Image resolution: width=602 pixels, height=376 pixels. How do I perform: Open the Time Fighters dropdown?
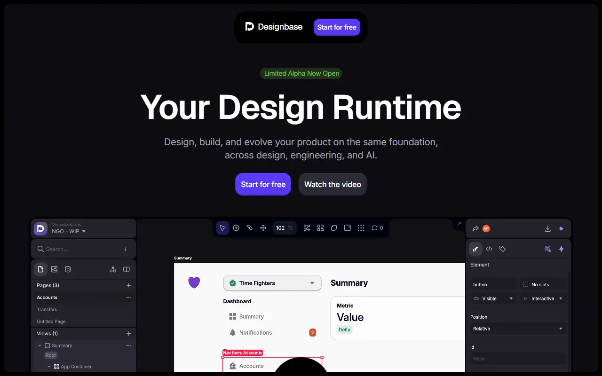[x=272, y=283]
